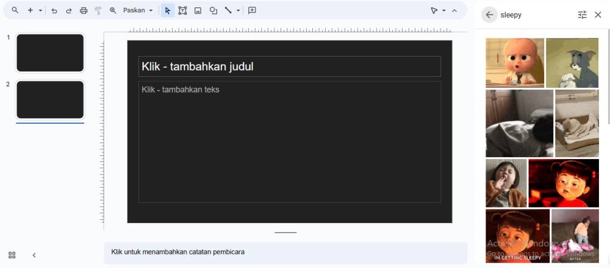Click the search menus magnifier icon
The image size is (610, 268).
pyautogui.click(x=15, y=10)
